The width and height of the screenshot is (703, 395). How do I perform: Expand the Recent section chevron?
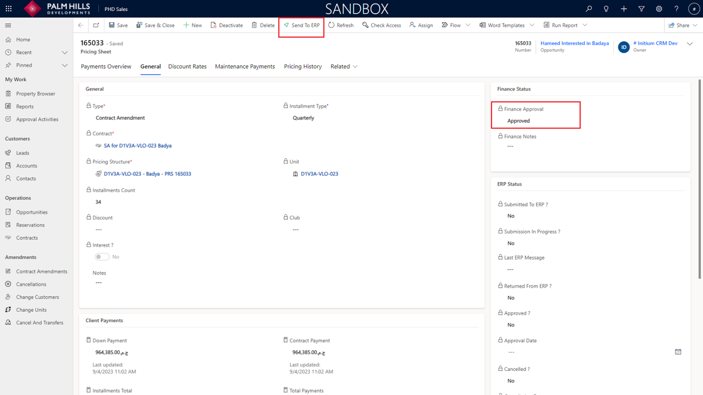(x=65, y=52)
